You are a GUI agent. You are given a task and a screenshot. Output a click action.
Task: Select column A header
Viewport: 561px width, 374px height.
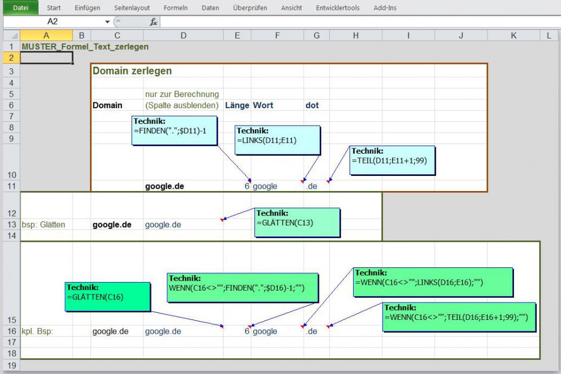pos(46,35)
